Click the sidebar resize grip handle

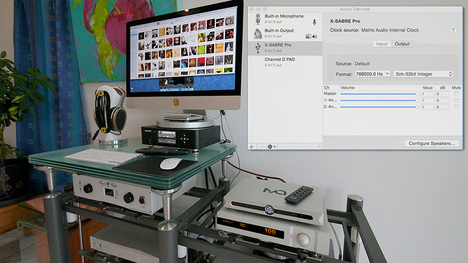pyautogui.click(x=319, y=147)
